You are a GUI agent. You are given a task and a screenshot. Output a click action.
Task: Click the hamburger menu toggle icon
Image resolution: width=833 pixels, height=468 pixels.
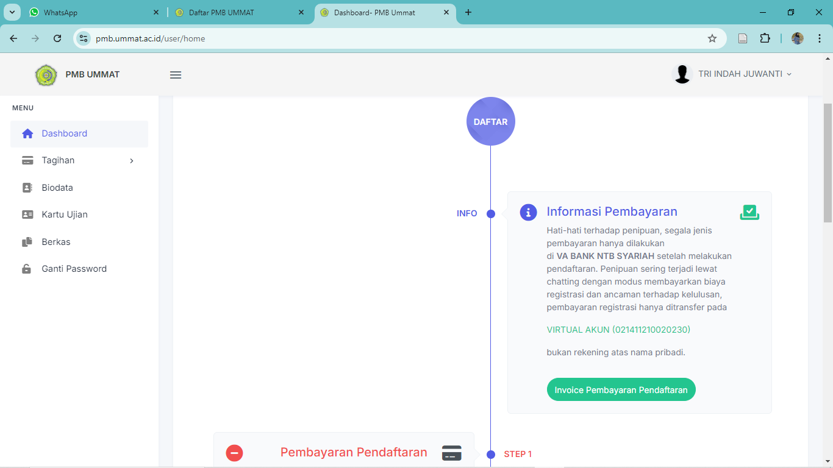click(176, 75)
